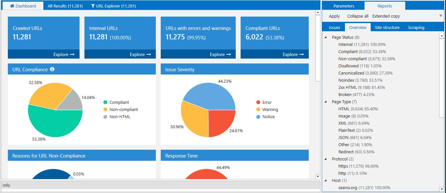Collapse the Page Status tree group
Image resolution: width=446 pixels, height=193 pixels.
(x=326, y=37)
